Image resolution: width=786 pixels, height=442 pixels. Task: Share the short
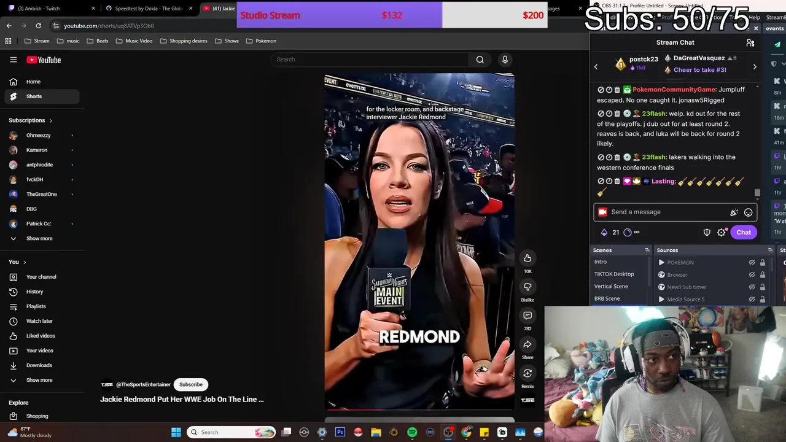click(x=527, y=344)
